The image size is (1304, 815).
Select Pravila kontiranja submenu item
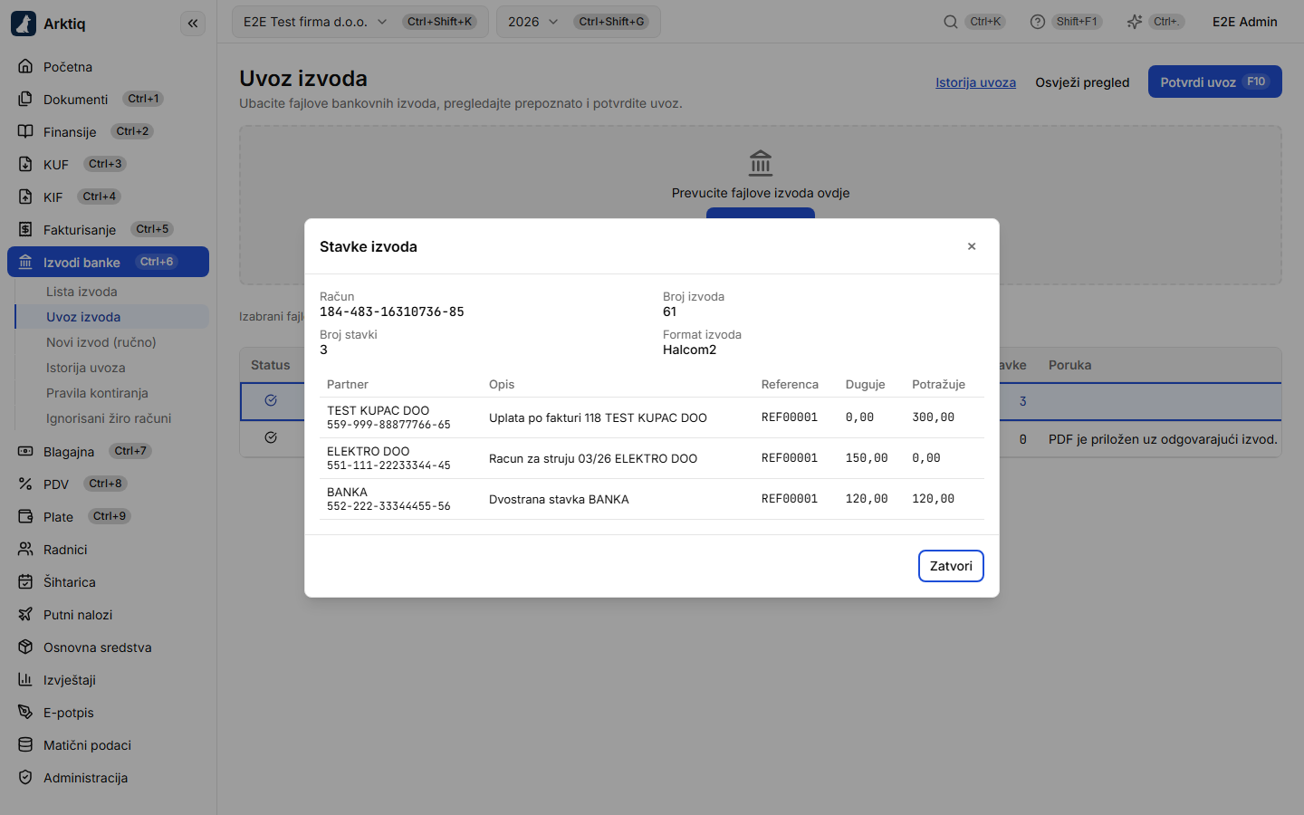tap(97, 393)
